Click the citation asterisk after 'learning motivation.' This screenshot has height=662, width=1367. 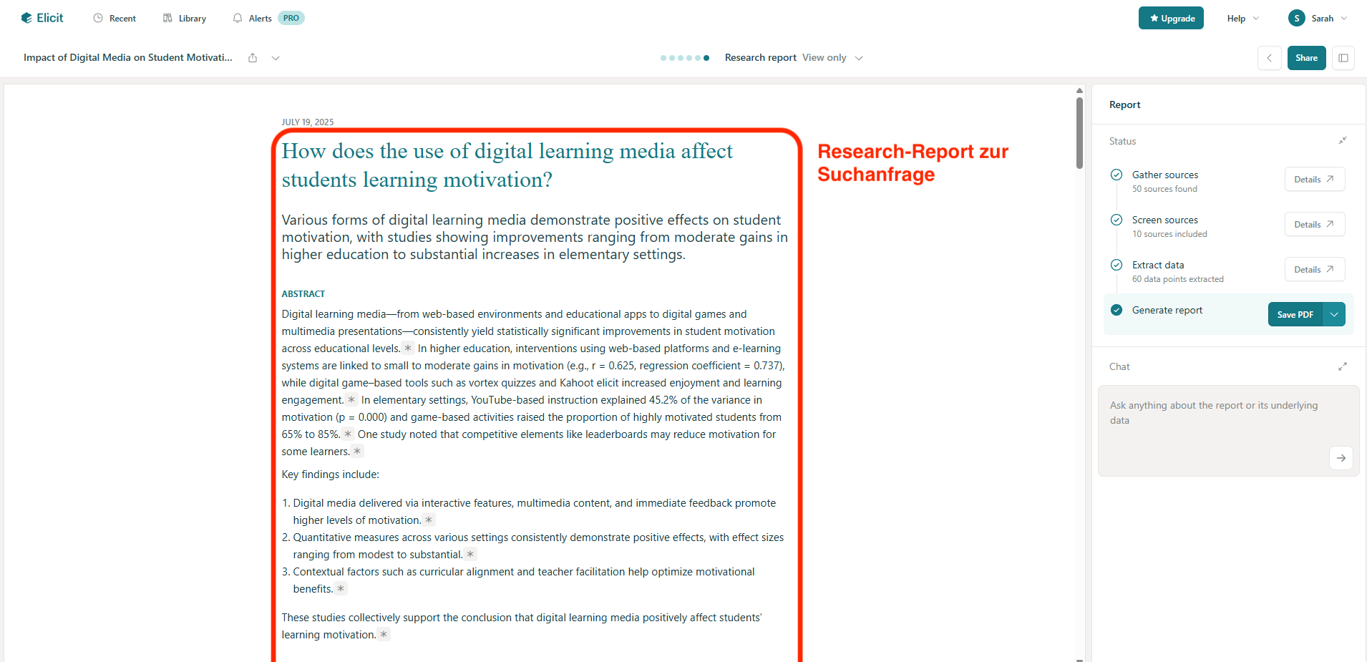[384, 635]
